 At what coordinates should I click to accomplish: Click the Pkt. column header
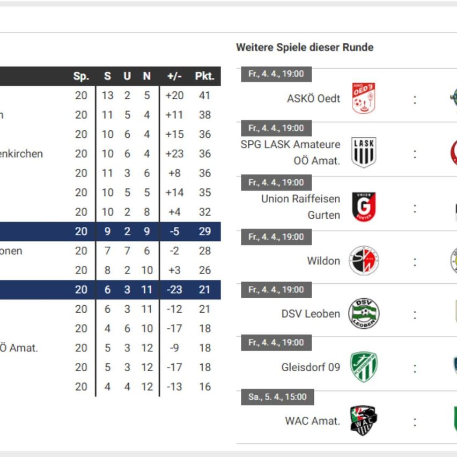click(x=204, y=76)
